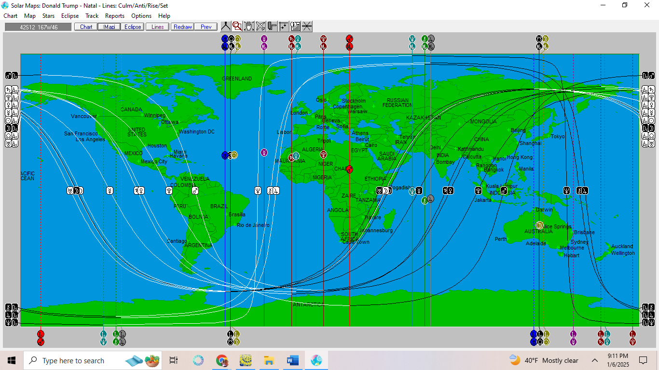Click the Vancouver city label
Viewport: 659px width, 370px height.
[84, 116]
